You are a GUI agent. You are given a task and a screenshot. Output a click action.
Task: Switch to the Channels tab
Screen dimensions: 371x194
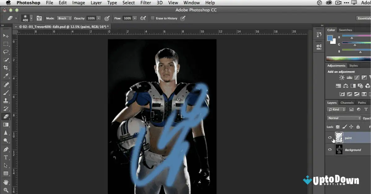coord(347,103)
